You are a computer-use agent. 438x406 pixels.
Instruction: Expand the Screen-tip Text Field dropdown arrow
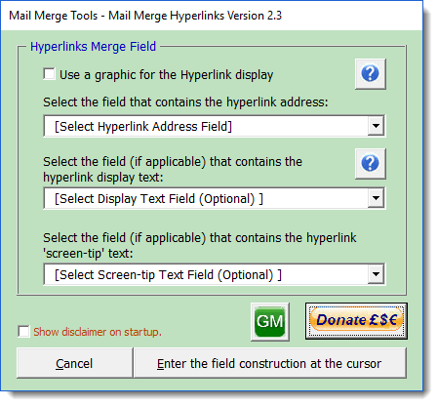tap(376, 274)
